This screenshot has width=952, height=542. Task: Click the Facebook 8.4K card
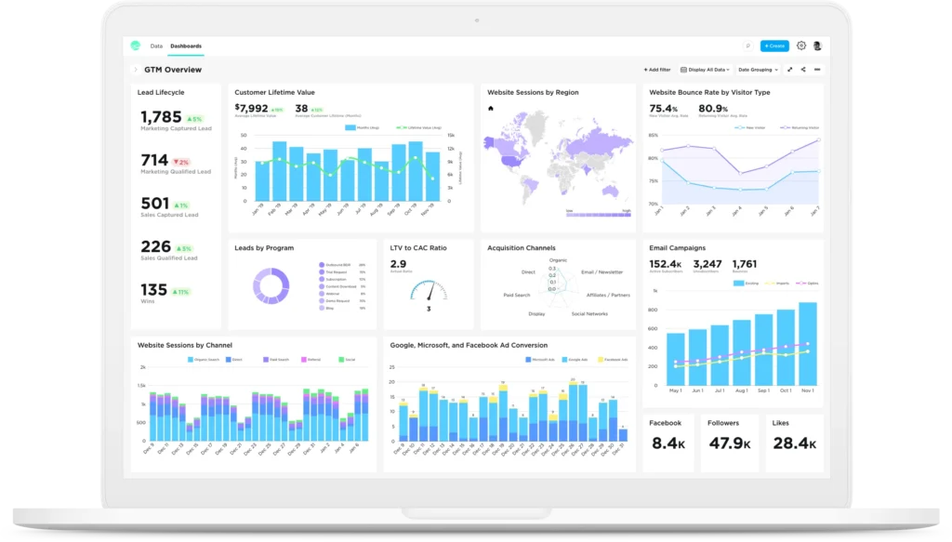pos(668,443)
